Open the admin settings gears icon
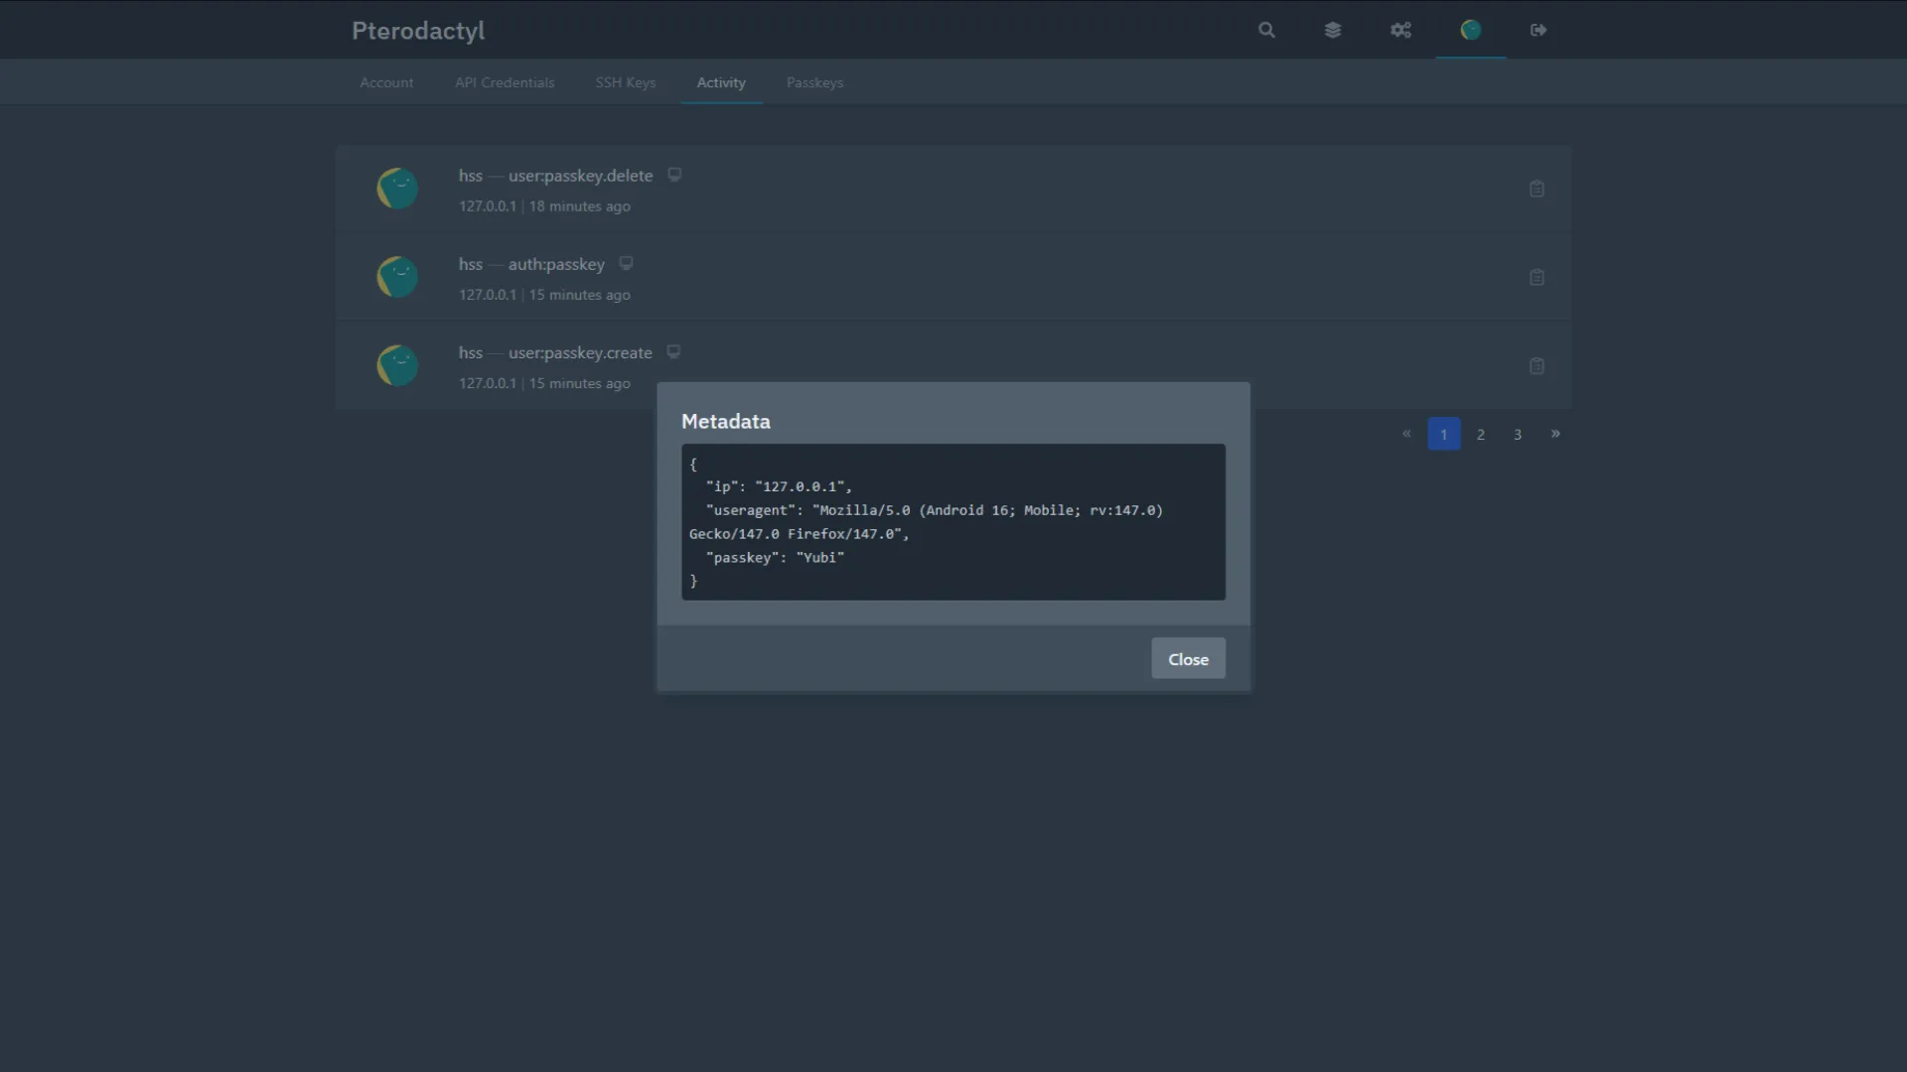1907x1072 pixels. pos(1400,30)
